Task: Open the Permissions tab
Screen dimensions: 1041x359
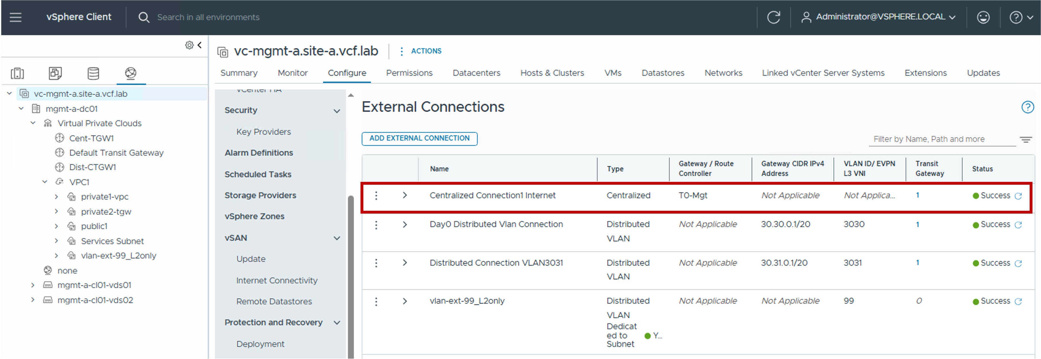Action: [409, 73]
